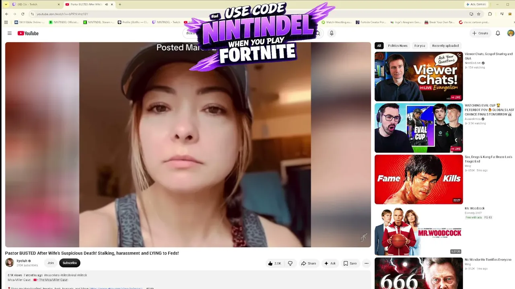The image size is (515, 289).
Task: Open NINTINDEL - Twitch bookmark
Action: click(166, 22)
